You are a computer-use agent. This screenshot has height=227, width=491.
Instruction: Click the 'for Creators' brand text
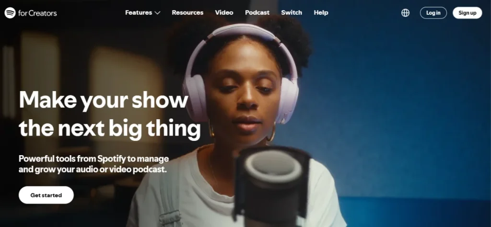point(37,13)
